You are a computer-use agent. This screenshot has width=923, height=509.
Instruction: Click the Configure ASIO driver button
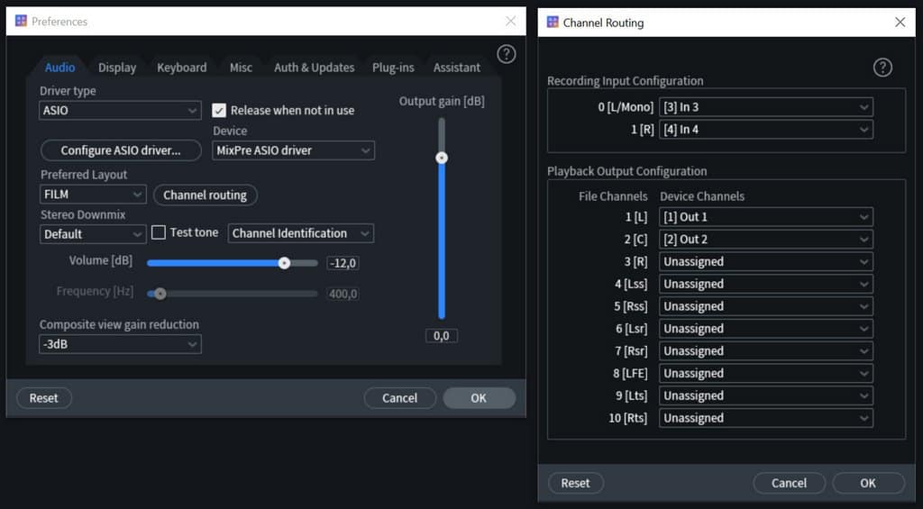pyautogui.click(x=121, y=150)
